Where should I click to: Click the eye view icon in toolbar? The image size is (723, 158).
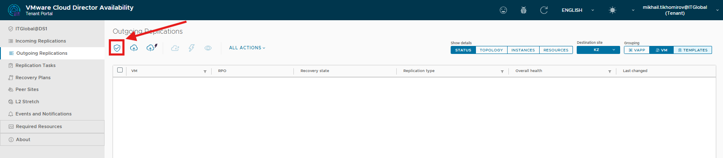pos(208,48)
